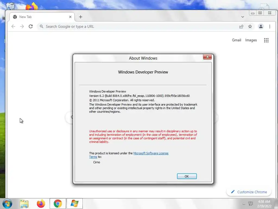The image size is (278, 209).
Task: Open the Images link
Action: point(251,40)
